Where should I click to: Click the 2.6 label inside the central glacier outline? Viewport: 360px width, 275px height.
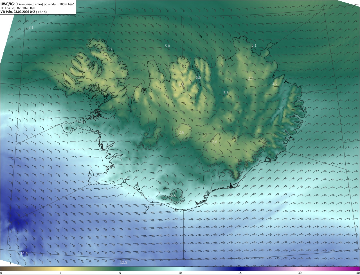[x=181, y=132]
